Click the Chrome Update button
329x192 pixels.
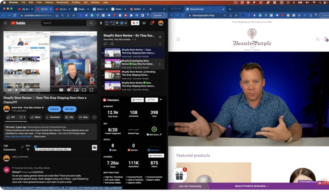click(x=159, y=15)
